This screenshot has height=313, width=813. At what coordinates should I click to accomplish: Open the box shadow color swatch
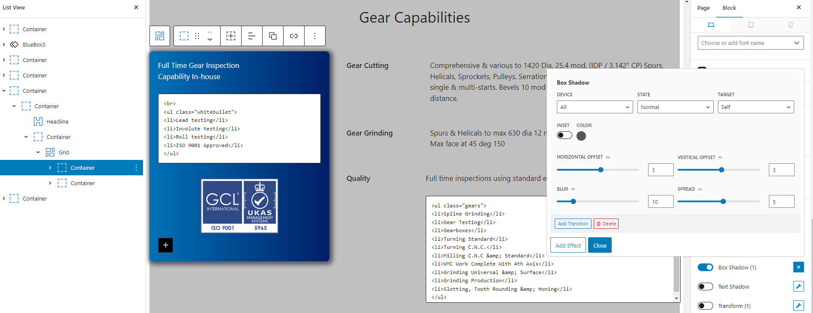[581, 136]
